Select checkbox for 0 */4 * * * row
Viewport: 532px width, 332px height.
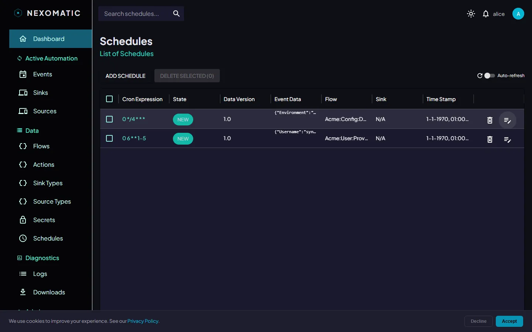(109, 119)
